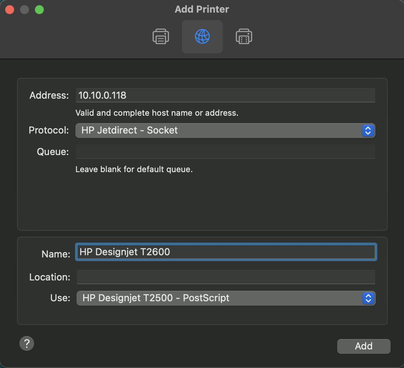Close the Add Printer window

point(10,10)
